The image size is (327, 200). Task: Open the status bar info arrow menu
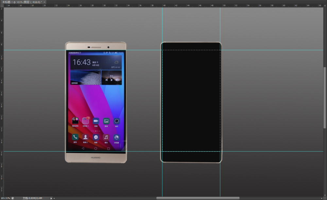[51, 198]
